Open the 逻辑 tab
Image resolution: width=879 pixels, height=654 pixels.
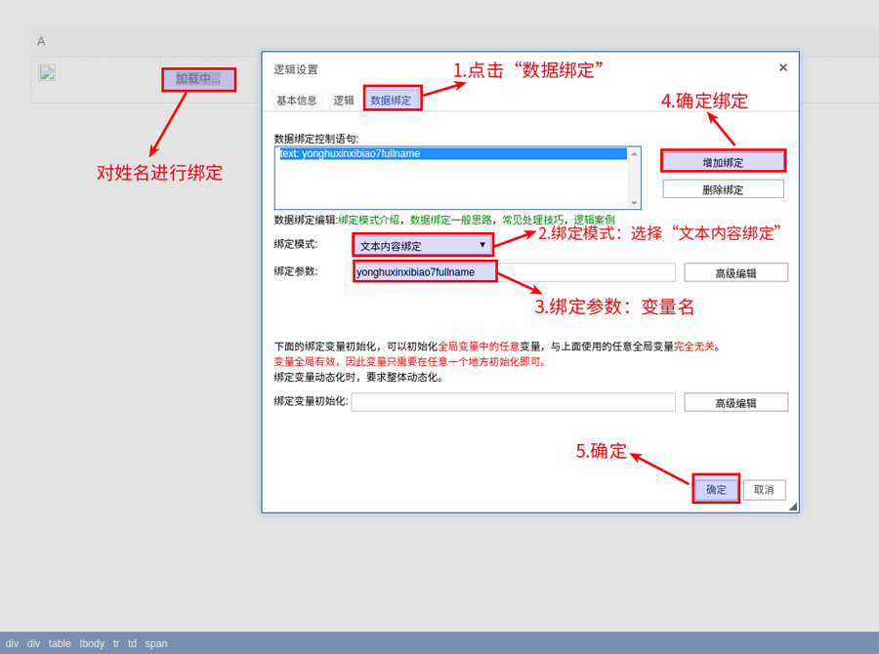click(x=344, y=100)
